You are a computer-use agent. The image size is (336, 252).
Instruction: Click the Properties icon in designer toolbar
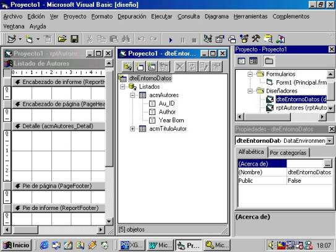pos(216,67)
